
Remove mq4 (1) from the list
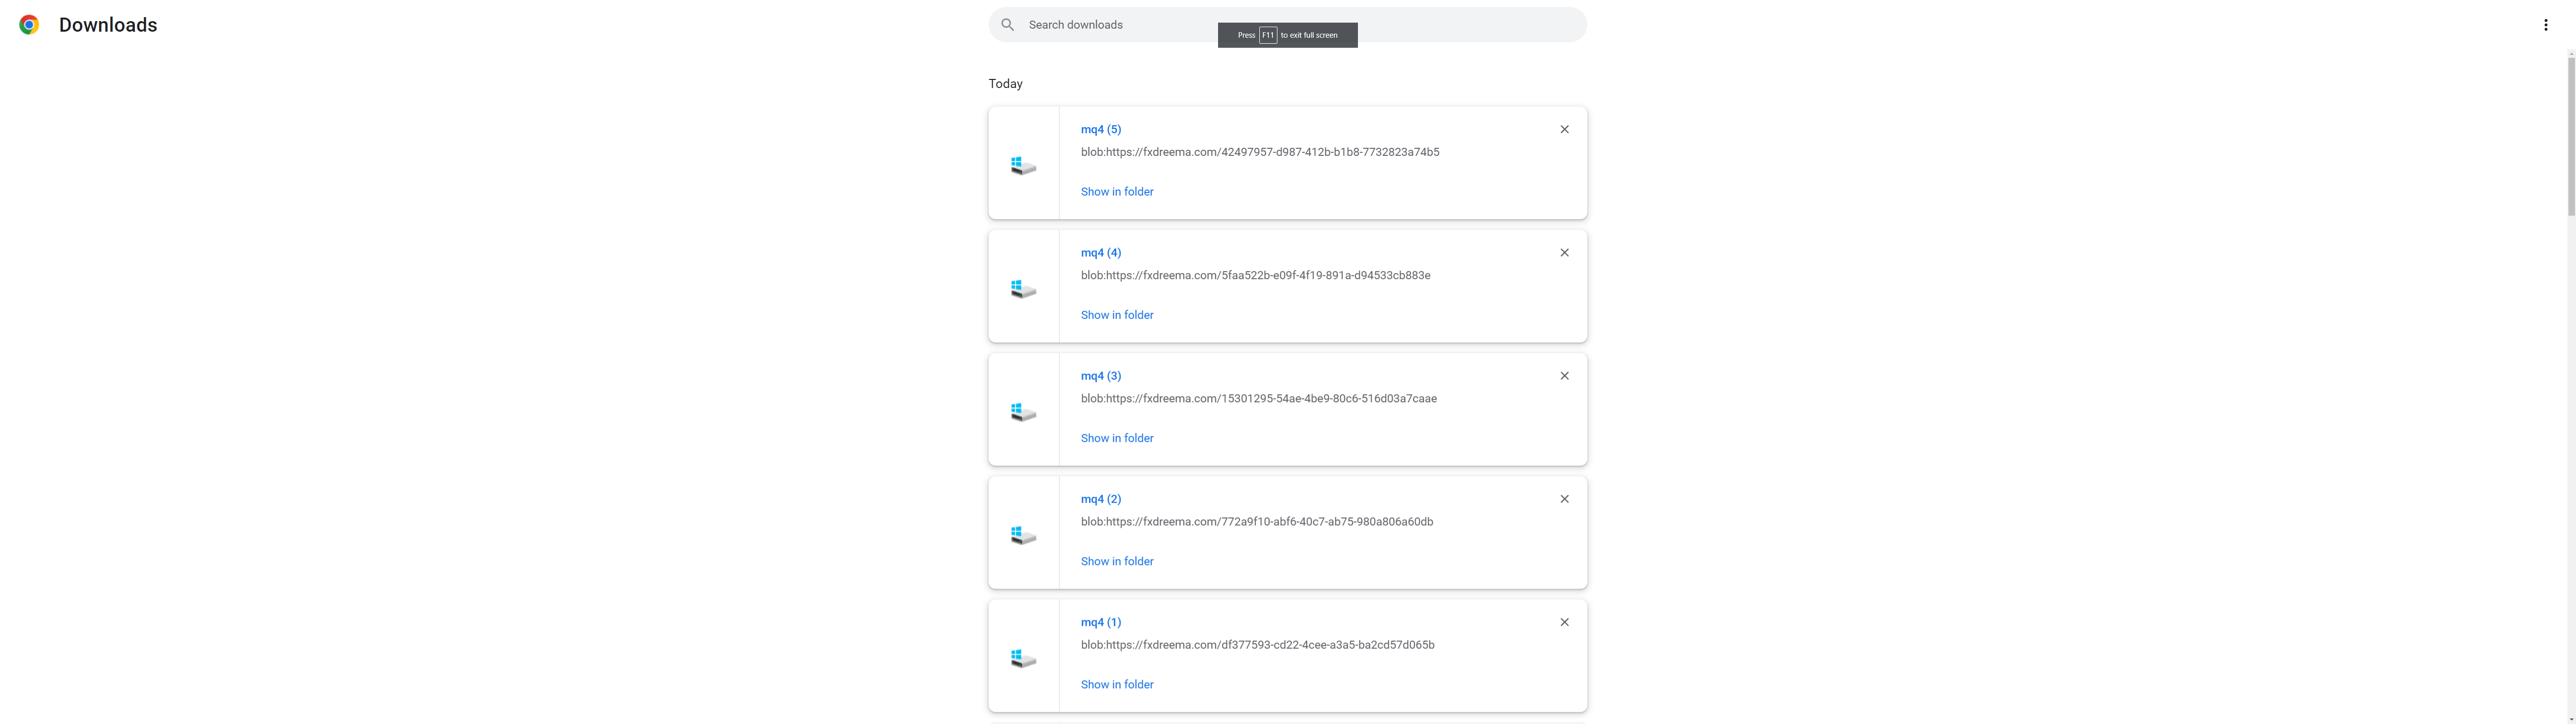[1564, 622]
